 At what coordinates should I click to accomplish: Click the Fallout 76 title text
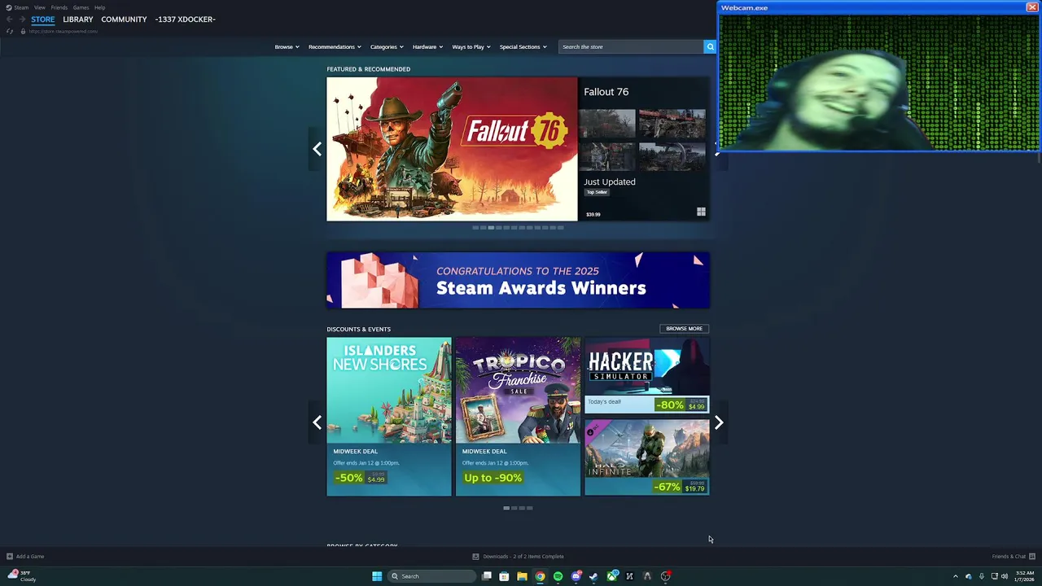pos(606,92)
